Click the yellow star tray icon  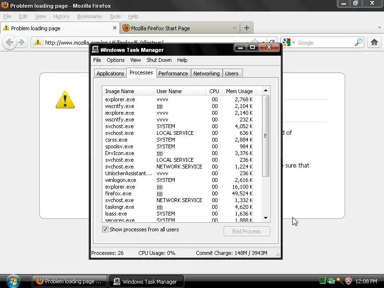pos(339,281)
